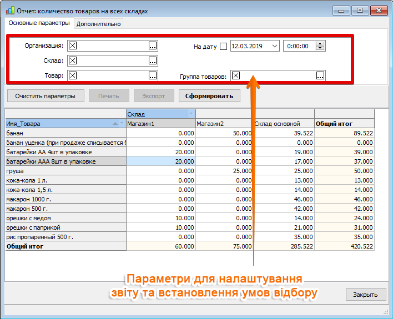
Task: Select the макарон 500 г. row
Action: click(65, 209)
